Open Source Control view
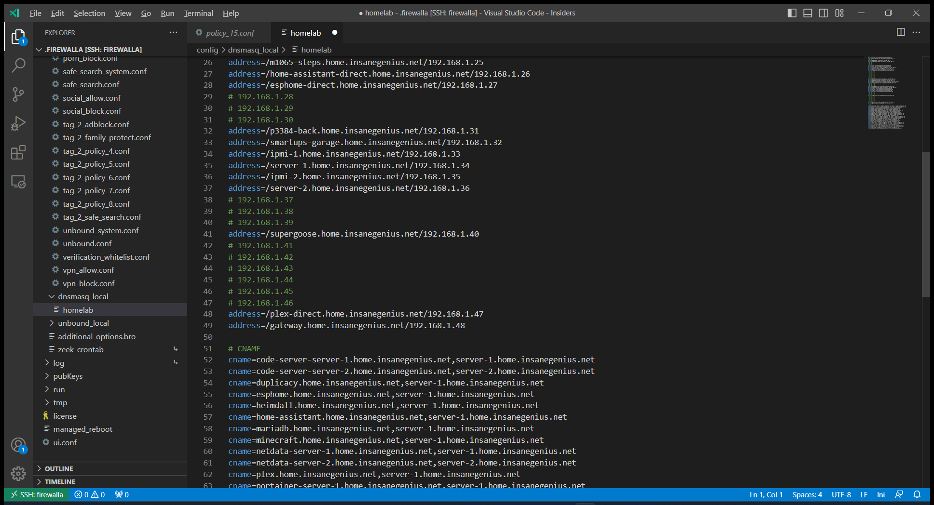The image size is (934, 505). (x=18, y=94)
